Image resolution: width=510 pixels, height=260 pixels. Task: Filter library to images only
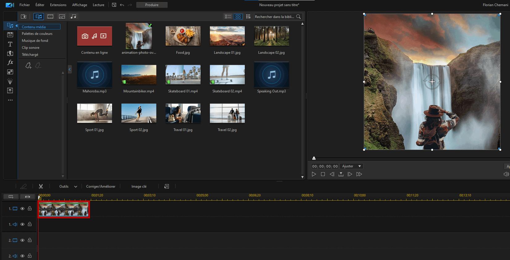62,16
